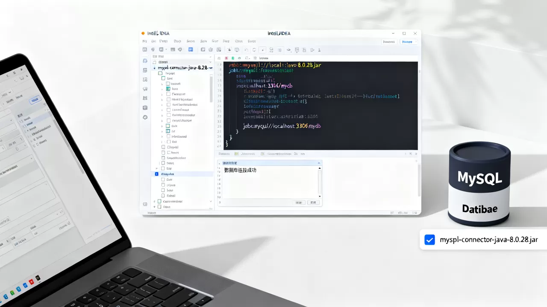The height and width of the screenshot is (307, 547).
Task: Click the boxed Run play icon in toolbar
Action: click(262, 50)
